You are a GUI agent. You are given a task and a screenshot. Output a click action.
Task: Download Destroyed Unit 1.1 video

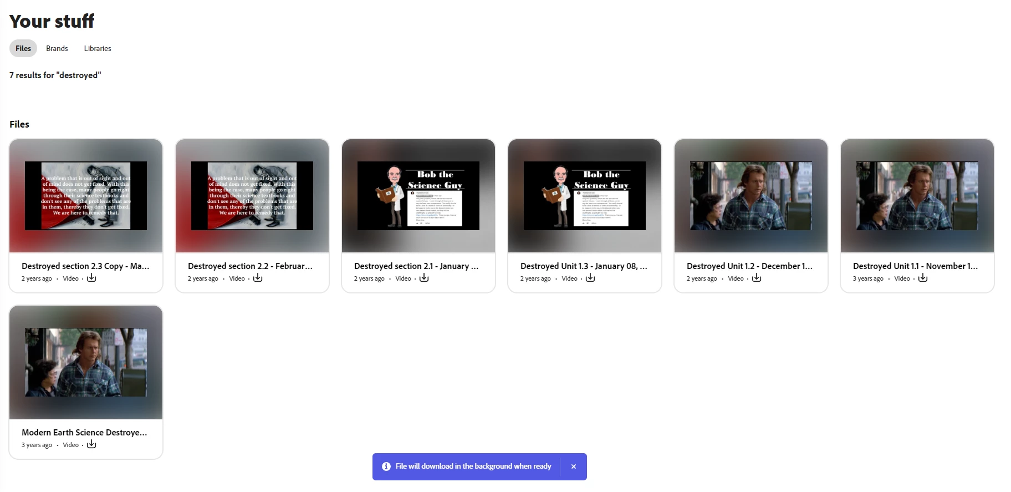923,278
